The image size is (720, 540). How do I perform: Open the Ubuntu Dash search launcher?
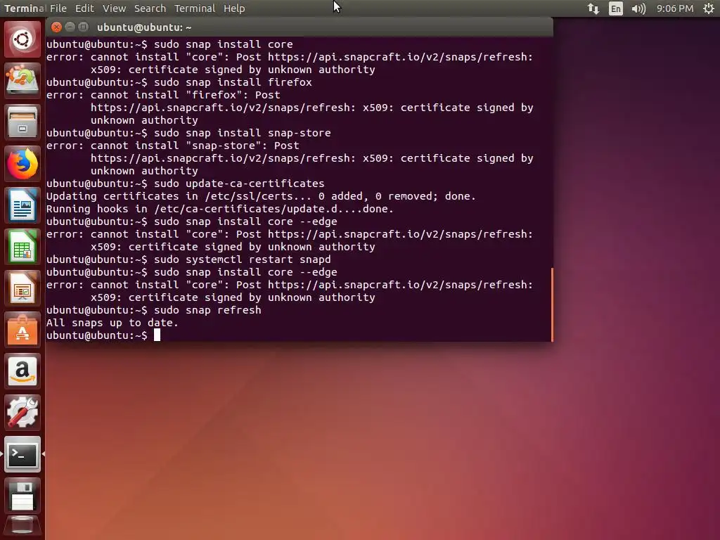pos(22,39)
